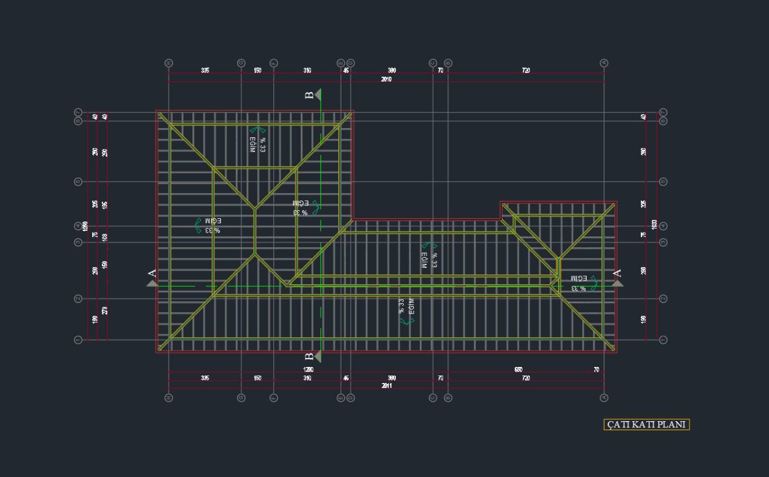Click grid bubble G in the bottom axis row

tap(242, 398)
